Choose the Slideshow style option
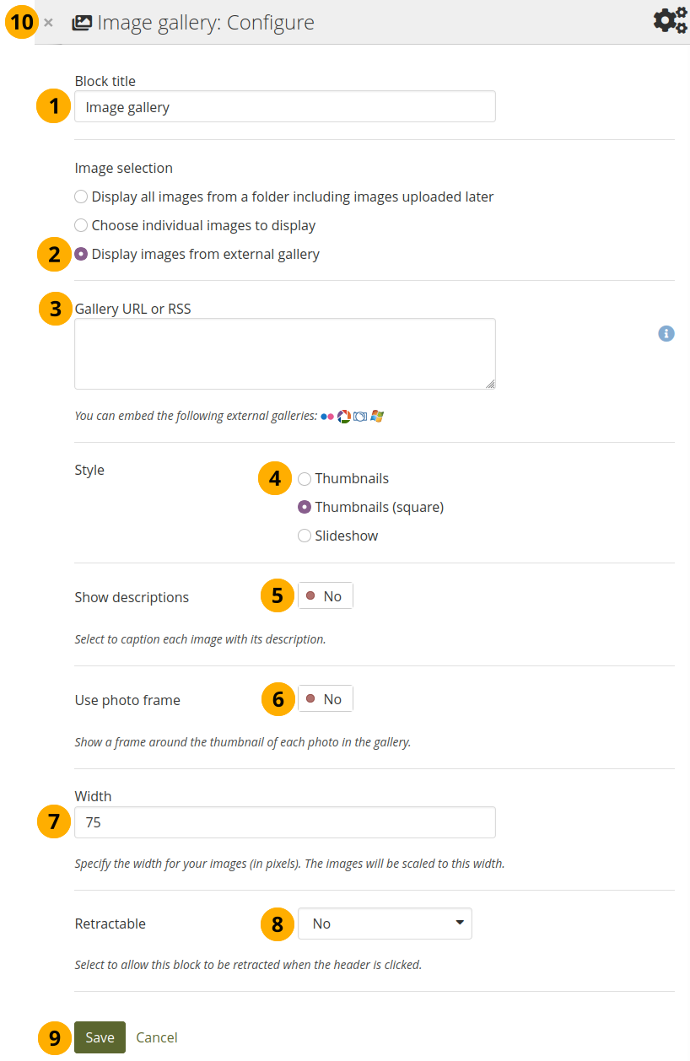Viewport: 690px width, 1061px height. click(305, 536)
